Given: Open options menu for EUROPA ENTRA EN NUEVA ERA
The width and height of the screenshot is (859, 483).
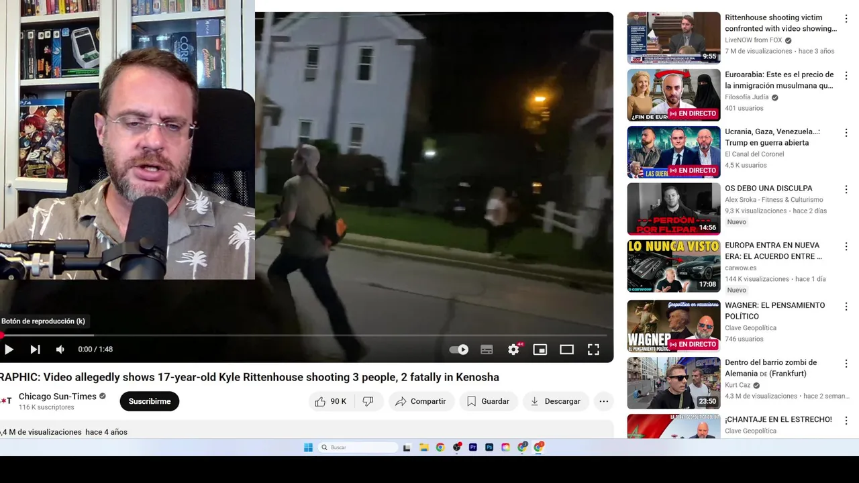Looking at the screenshot, I should coord(846,246).
